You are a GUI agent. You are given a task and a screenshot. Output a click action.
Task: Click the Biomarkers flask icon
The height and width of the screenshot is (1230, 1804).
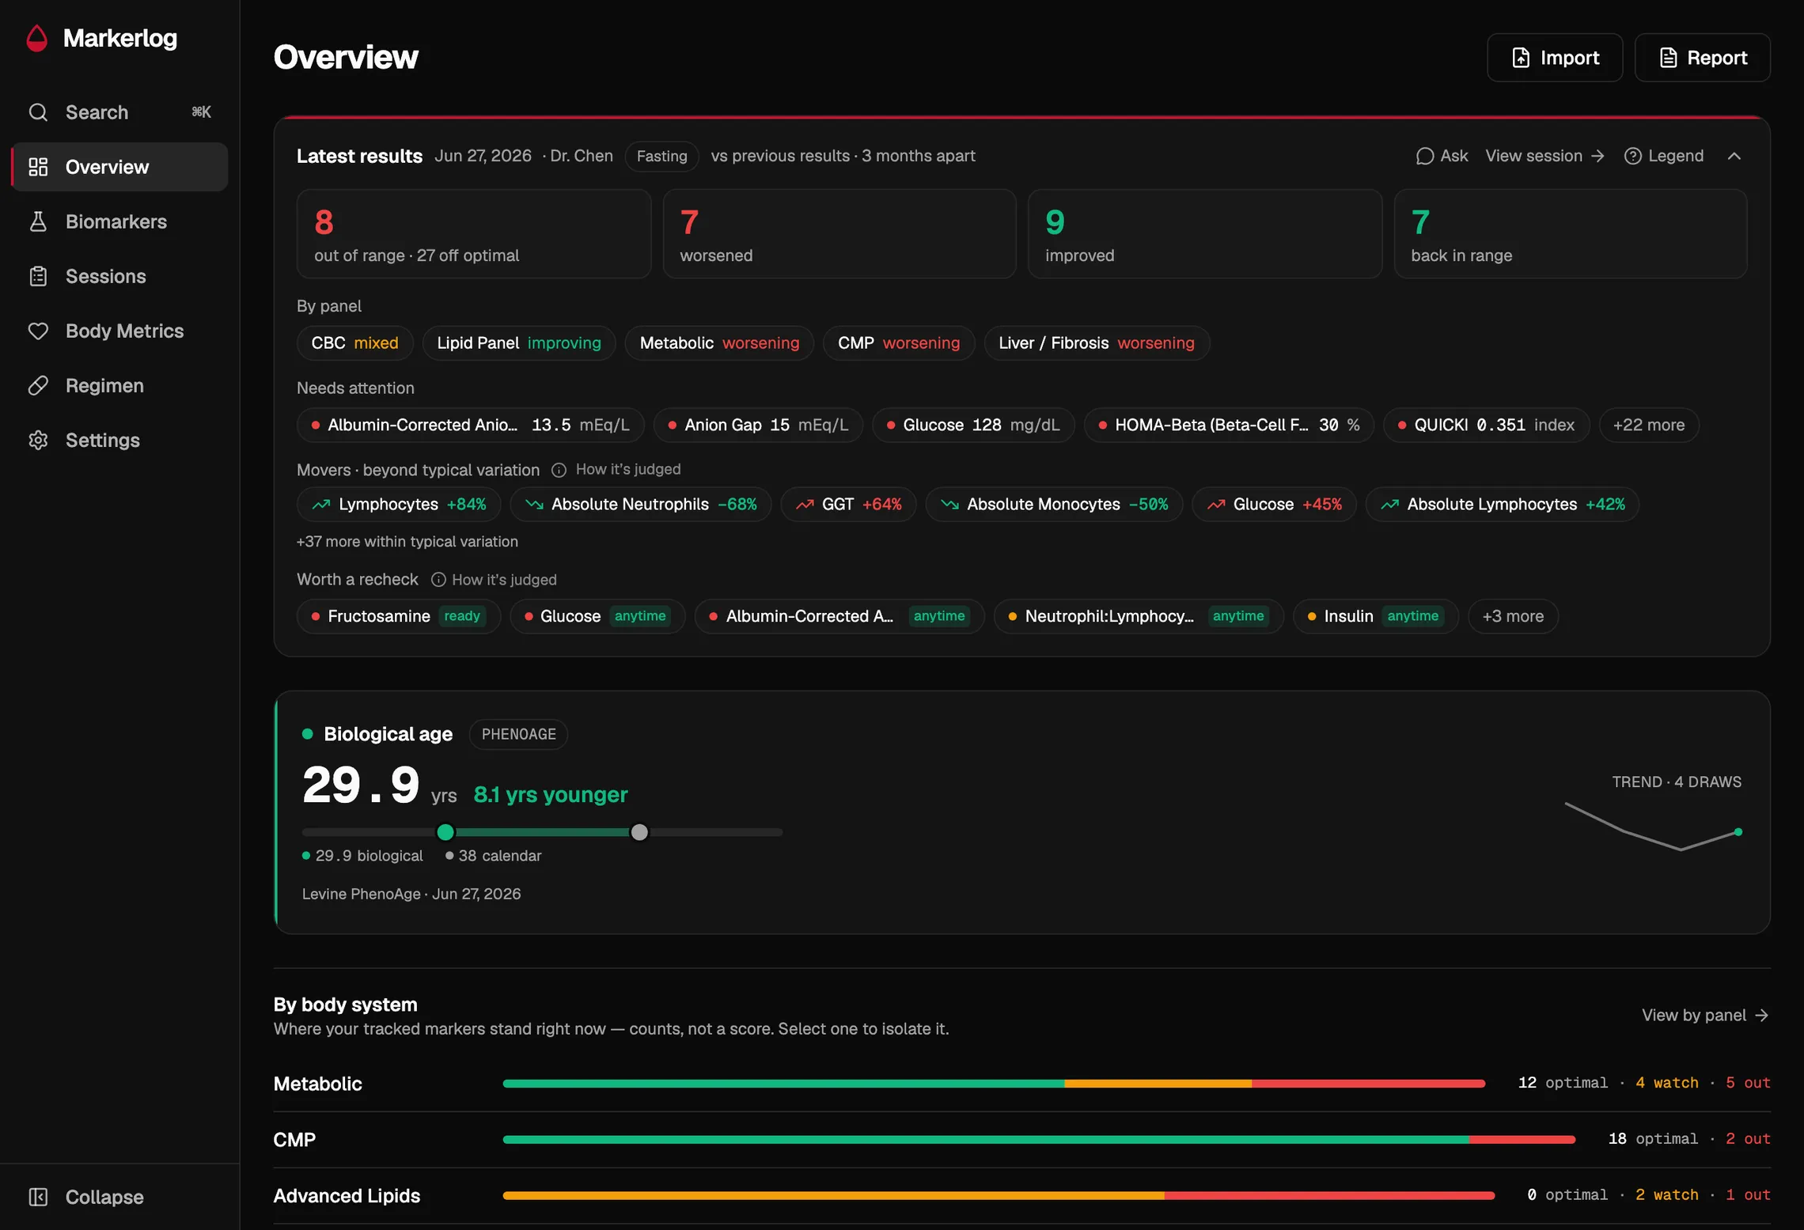point(38,221)
